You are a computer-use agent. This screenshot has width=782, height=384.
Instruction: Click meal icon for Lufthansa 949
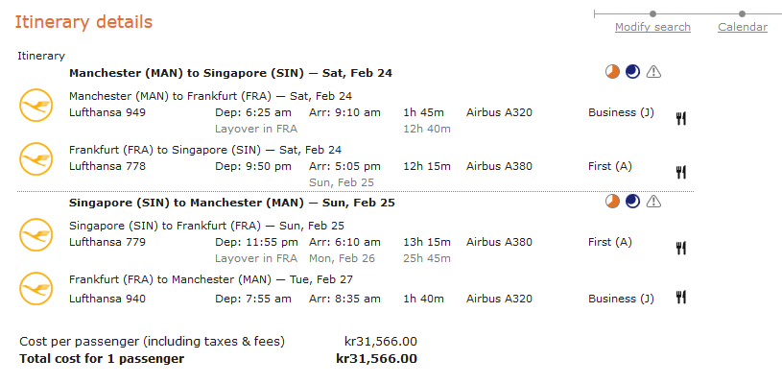[x=681, y=118]
